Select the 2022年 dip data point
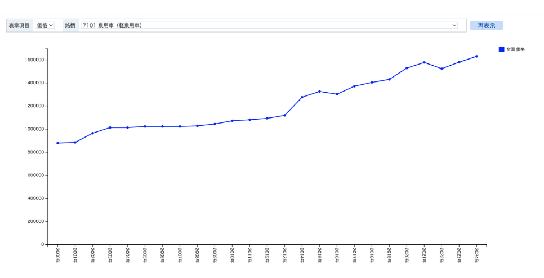This screenshot has height=278, width=544. coord(442,69)
